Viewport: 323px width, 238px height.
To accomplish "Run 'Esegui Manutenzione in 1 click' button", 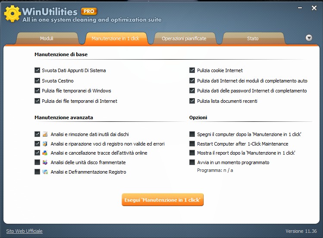I will coord(163,200).
